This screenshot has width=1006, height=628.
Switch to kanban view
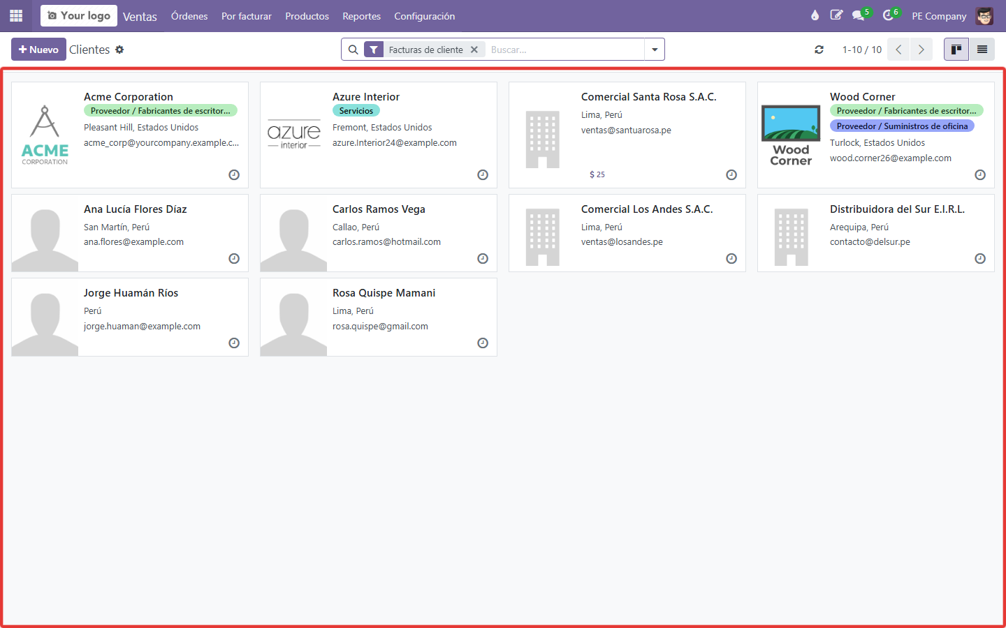click(x=956, y=50)
